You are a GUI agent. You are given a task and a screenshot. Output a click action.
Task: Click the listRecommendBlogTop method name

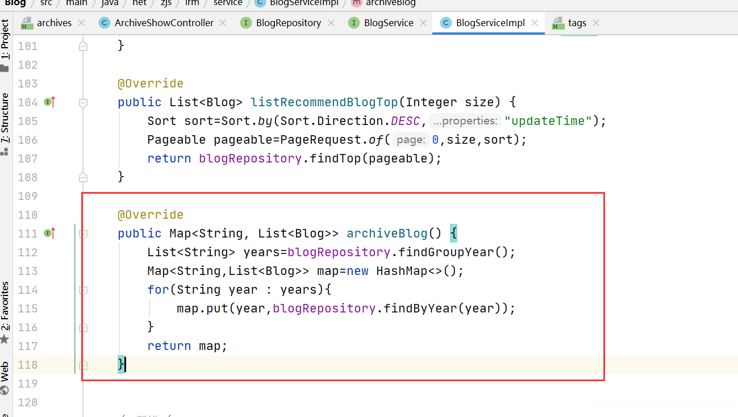(325, 102)
